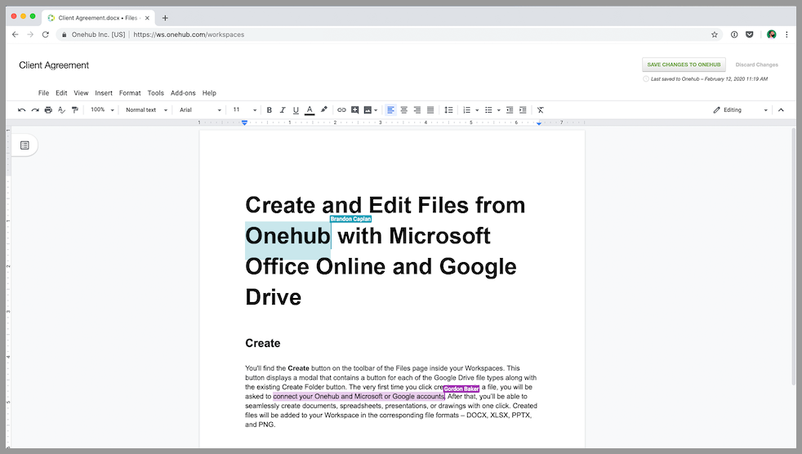
Task: Open the Help menu
Action: coord(209,93)
